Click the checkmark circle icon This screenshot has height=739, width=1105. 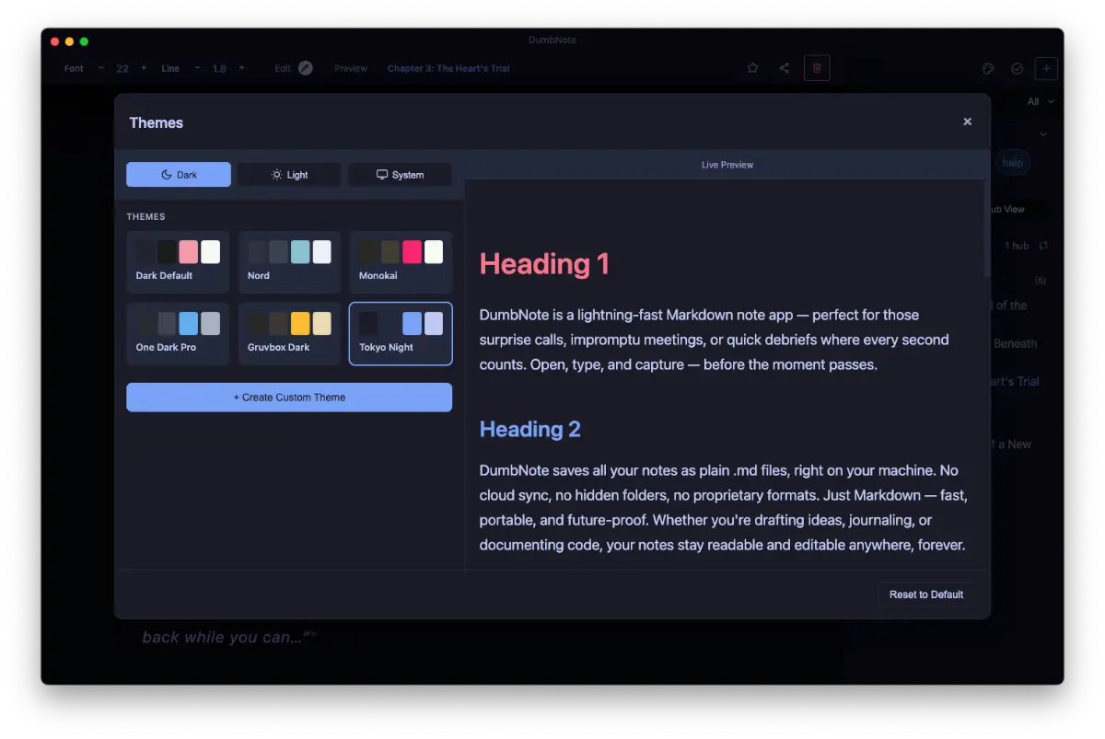tap(1018, 68)
